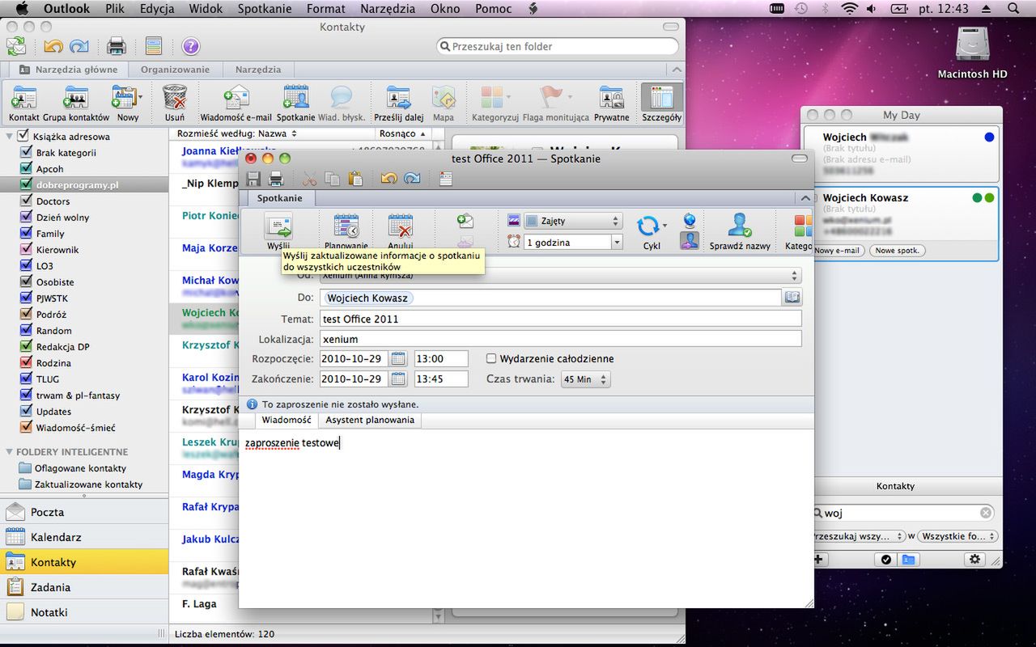Click the Cykl recurrence icon
1036x647 pixels.
tap(648, 226)
